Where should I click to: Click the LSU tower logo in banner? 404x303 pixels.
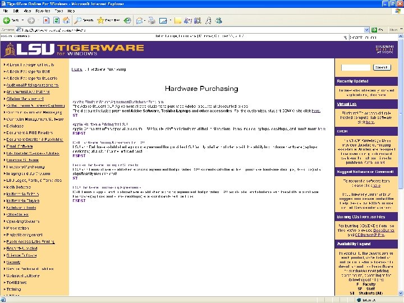coord(10,49)
